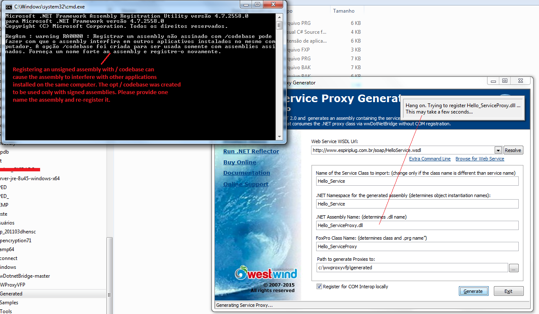
Task: Minimize the Proxy Generator window
Action: [494, 81]
